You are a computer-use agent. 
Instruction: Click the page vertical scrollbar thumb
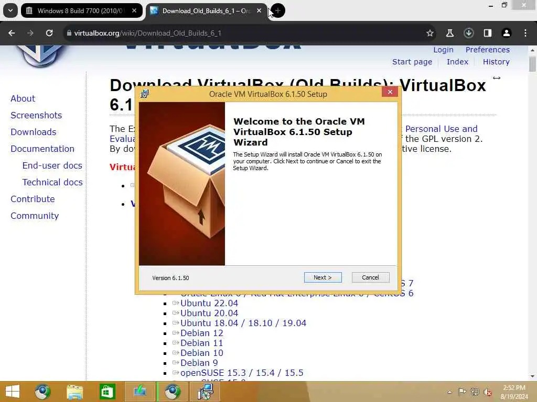tap(532, 64)
